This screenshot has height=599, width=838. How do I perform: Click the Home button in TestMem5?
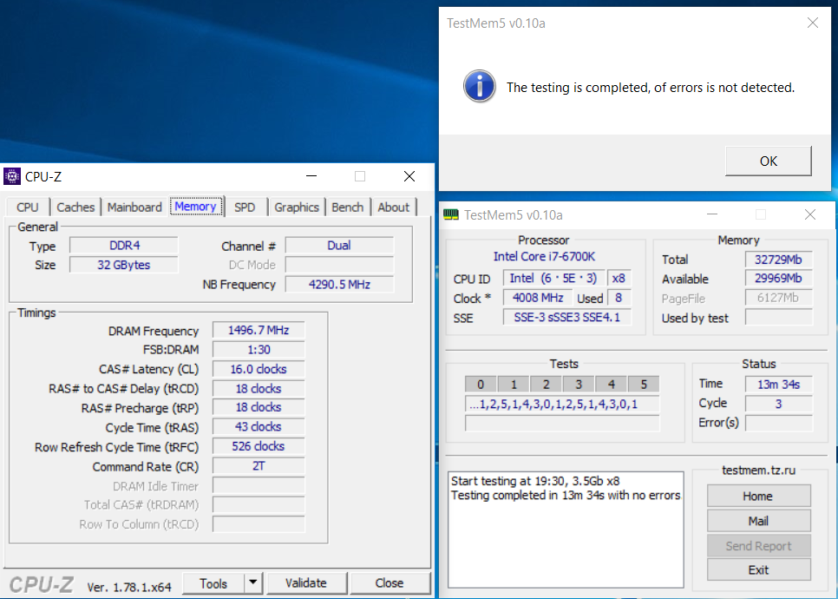(x=758, y=496)
